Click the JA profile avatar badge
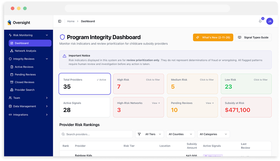The image size is (280, 161). point(270,21)
